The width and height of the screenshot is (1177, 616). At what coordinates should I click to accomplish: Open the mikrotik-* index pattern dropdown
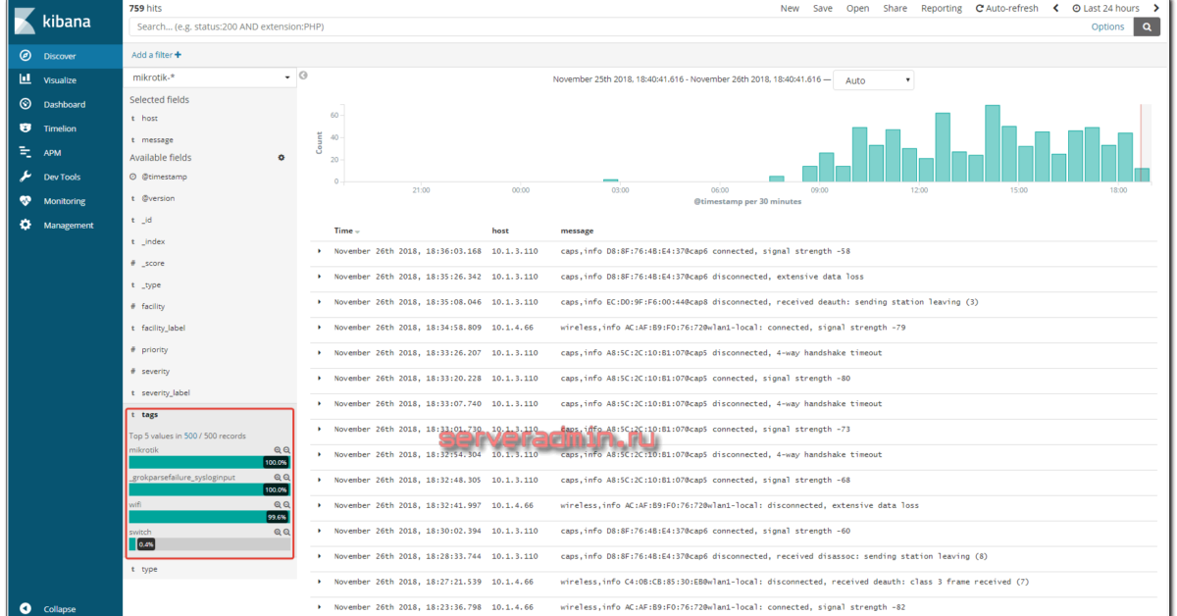click(x=211, y=77)
